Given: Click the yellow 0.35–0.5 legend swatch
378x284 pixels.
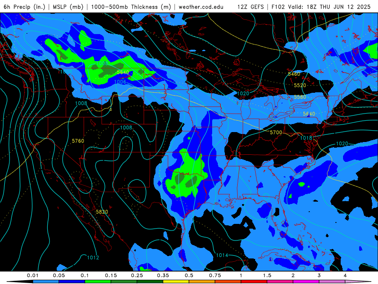Looking at the screenshot, I should (x=176, y=282).
